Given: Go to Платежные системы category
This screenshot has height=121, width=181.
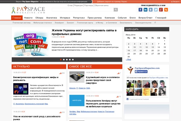Looking at the screenshot, I should click(22, 23).
